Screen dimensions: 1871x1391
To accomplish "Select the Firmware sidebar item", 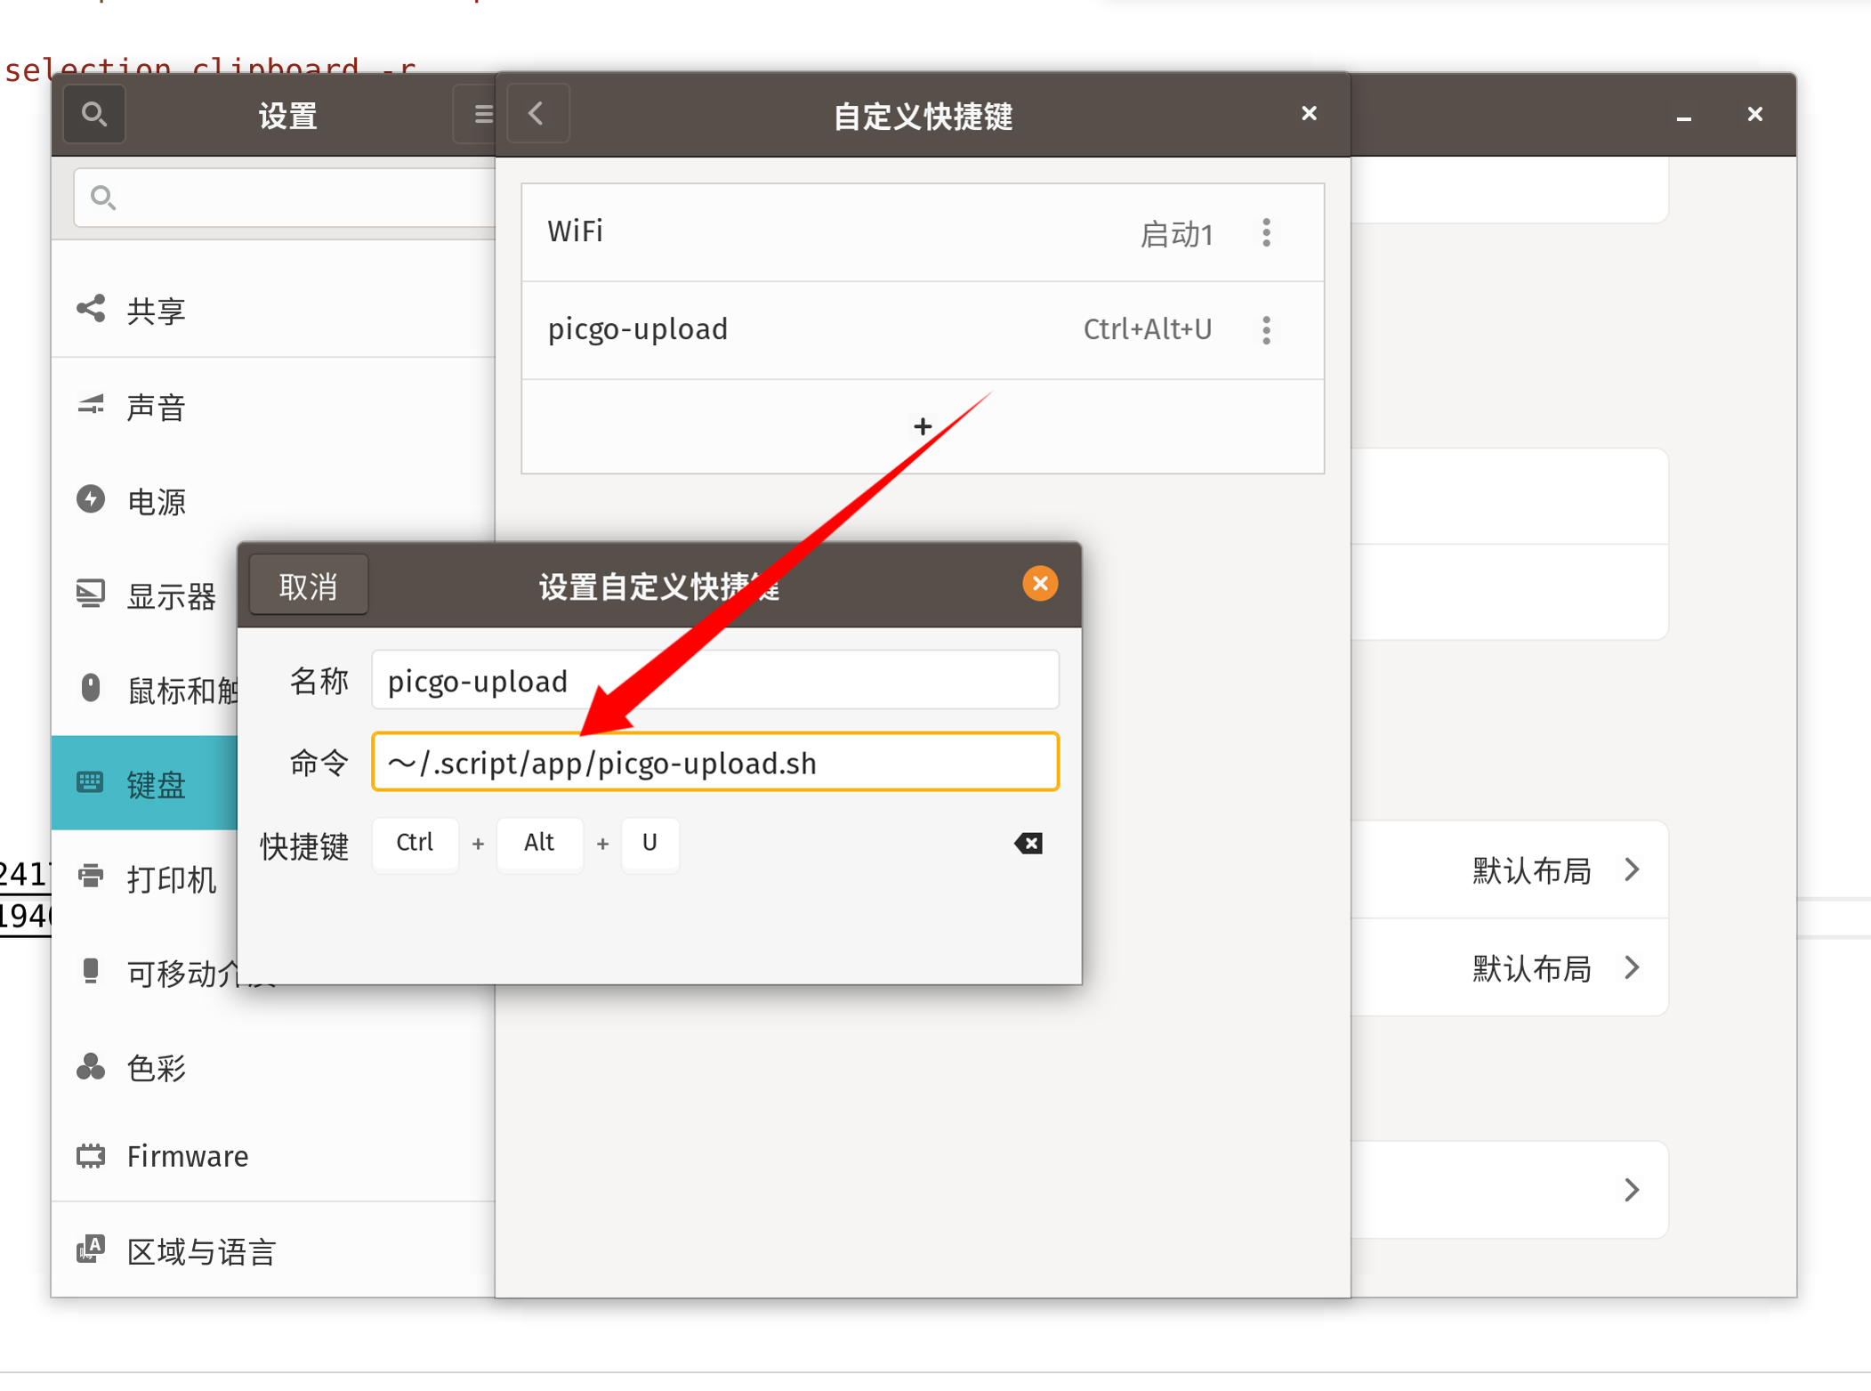I will pos(274,1156).
